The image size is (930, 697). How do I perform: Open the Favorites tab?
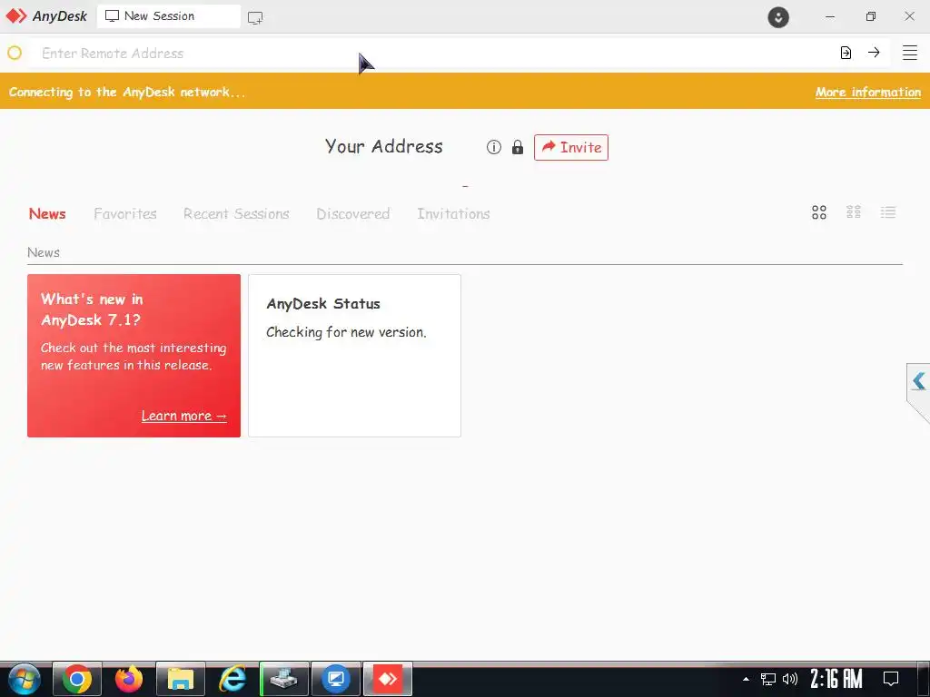(x=125, y=214)
